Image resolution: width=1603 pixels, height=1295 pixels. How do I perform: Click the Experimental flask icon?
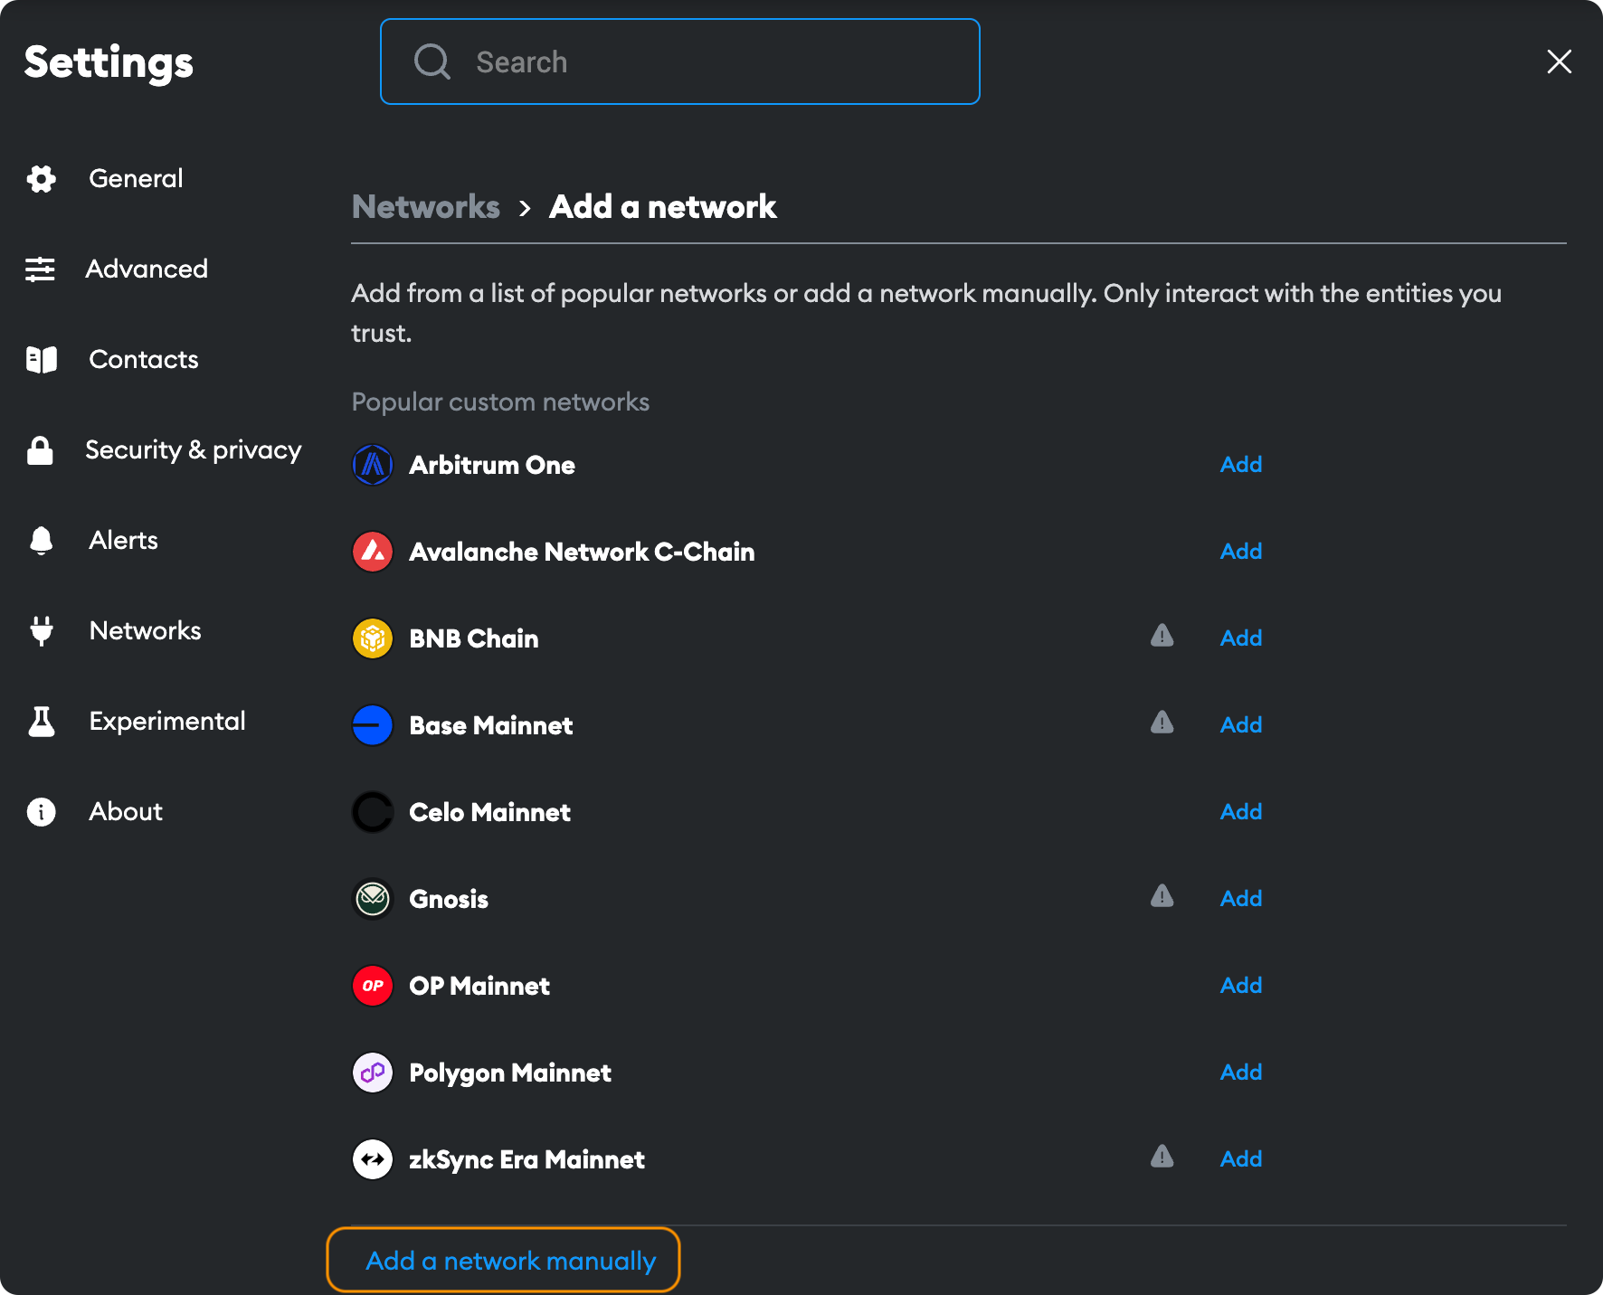pyautogui.click(x=42, y=722)
